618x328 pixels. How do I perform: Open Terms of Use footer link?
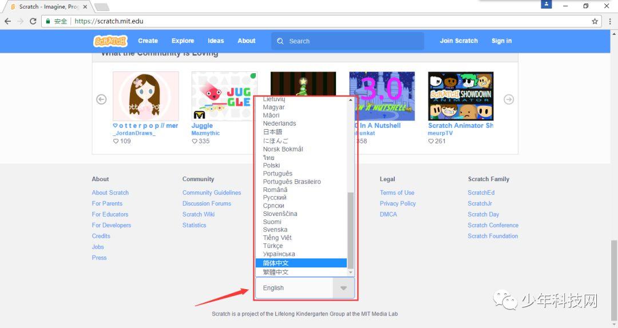397,193
